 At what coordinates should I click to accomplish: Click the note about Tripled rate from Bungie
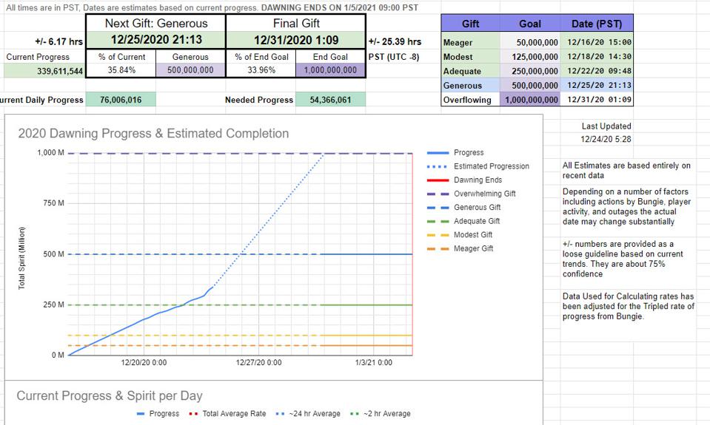(x=628, y=306)
